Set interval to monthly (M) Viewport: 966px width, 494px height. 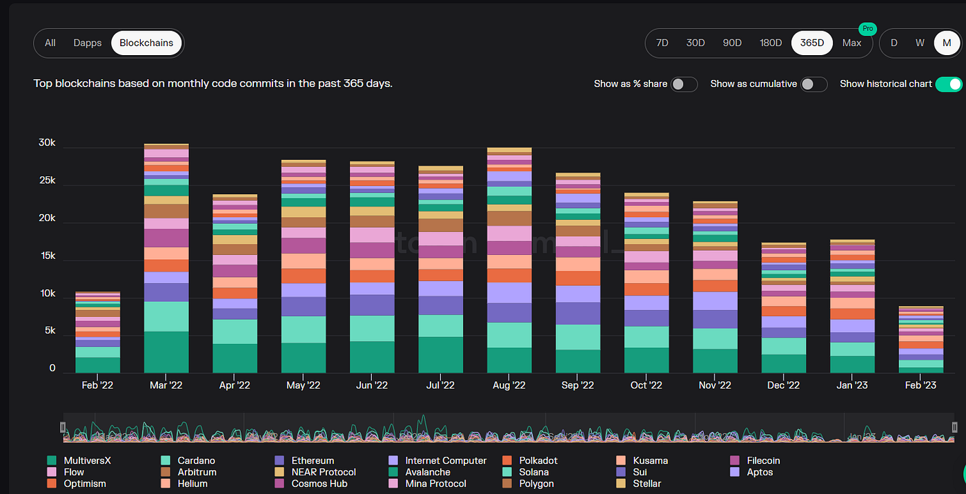coord(947,43)
